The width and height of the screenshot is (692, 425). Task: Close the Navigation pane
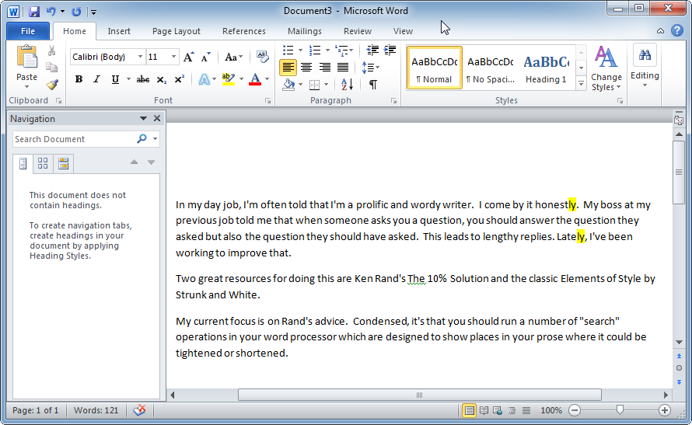coord(156,118)
